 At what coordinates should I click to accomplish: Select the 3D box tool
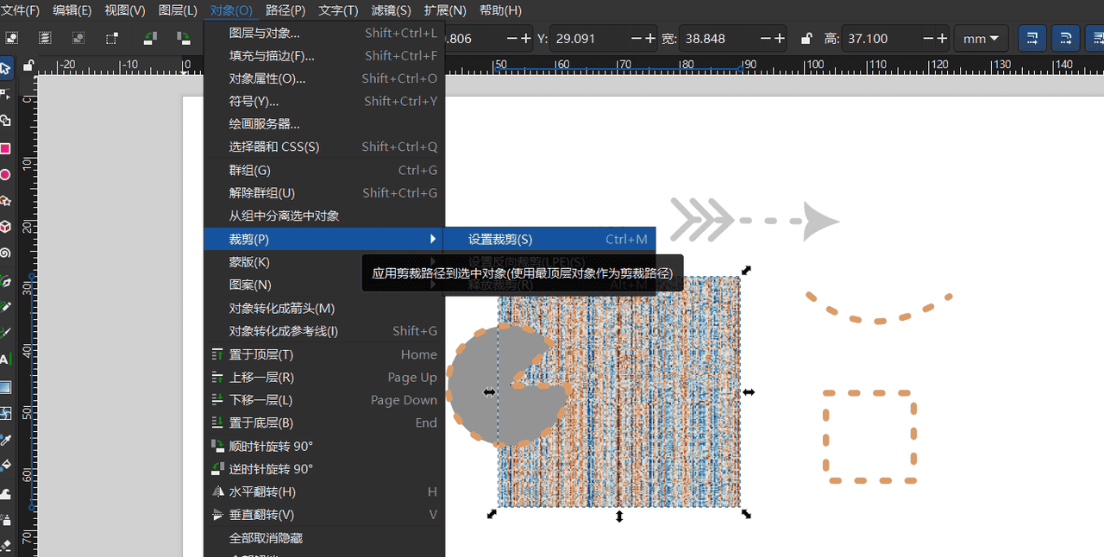pyautogui.click(x=5, y=227)
